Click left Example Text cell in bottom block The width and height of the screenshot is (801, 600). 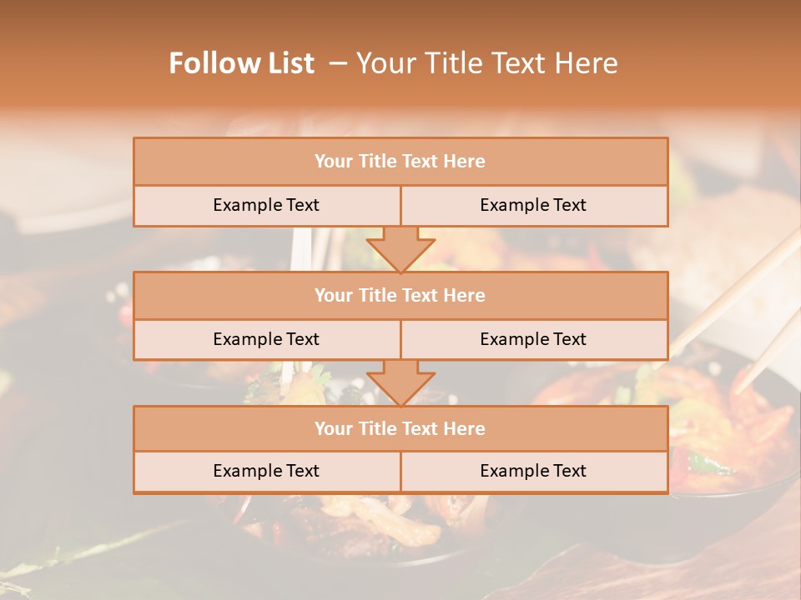click(266, 471)
